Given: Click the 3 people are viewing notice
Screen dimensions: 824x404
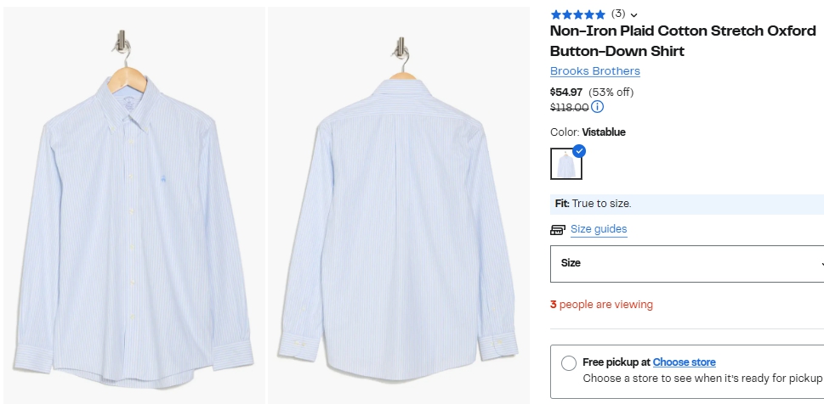Looking at the screenshot, I should (x=601, y=305).
